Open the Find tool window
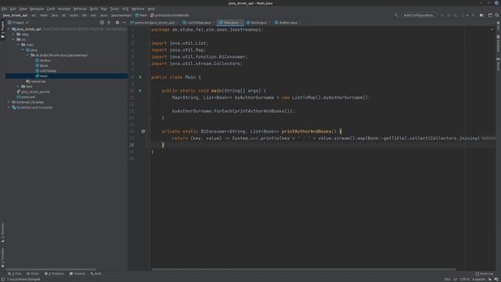501x282 pixels. pyautogui.click(x=14, y=273)
